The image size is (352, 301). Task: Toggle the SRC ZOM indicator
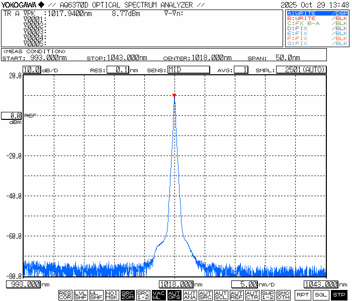pyautogui.click(x=128, y=295)
